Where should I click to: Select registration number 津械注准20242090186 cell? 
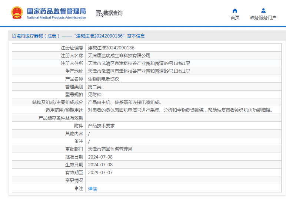pyautogui.click(x=111, y=48)
